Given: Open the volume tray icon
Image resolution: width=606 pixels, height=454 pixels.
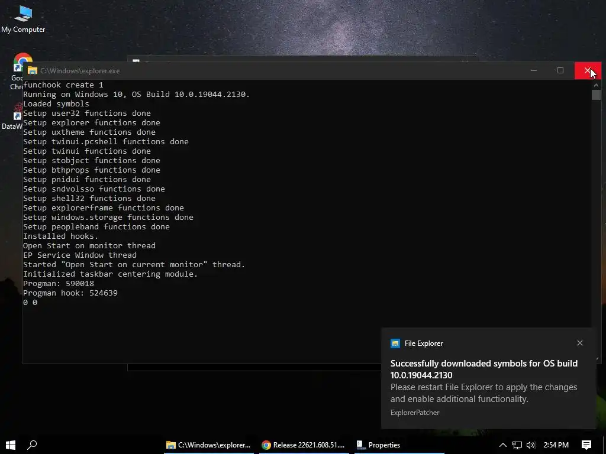Looking at the screenshot, I should click(x=531, y=445).
